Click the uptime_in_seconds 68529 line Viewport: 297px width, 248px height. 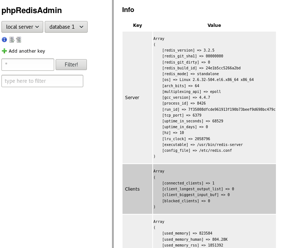click(193, 121)
